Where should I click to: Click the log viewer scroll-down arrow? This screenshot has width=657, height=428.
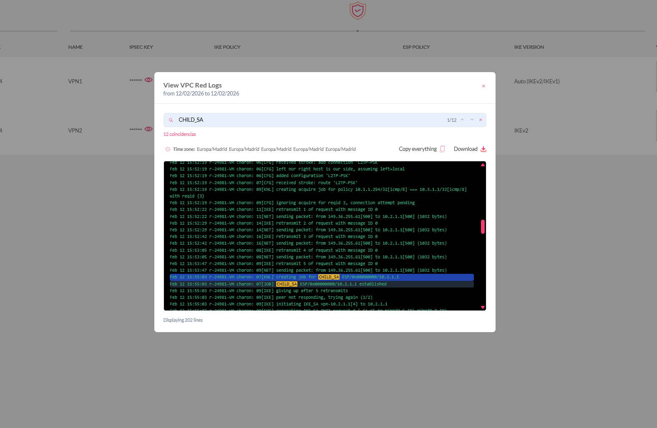[483, 307]
